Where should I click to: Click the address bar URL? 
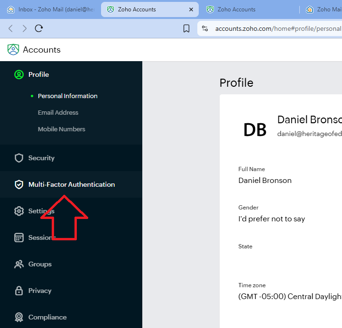(278, 28)
